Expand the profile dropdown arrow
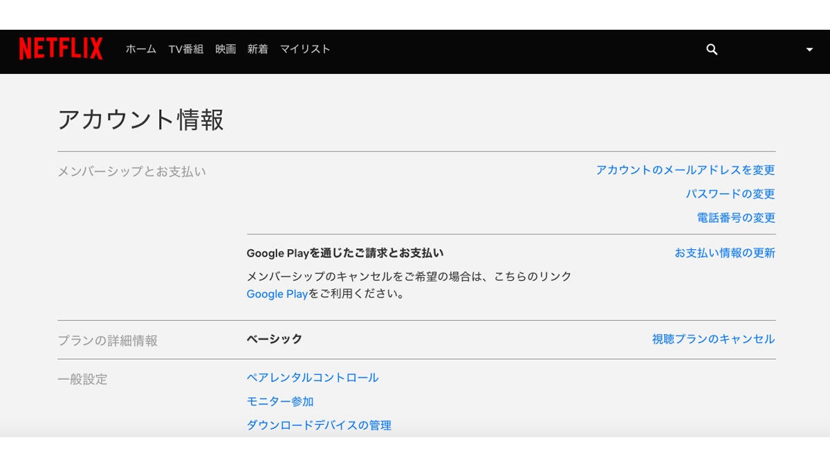Image resolution: width=830 pixels, height=467 pixels. point(809,50)
